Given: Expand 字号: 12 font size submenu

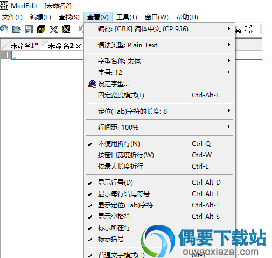Looking at the screenshot, I should (x=159, y=73).
